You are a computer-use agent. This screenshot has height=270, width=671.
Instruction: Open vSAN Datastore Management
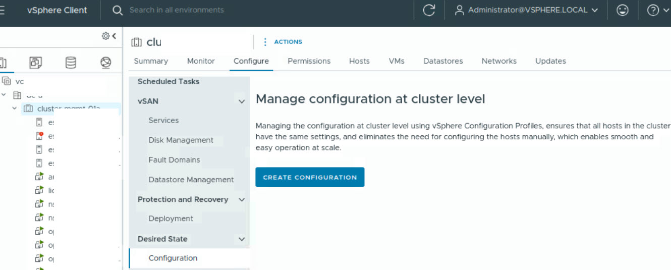(191, 180)
